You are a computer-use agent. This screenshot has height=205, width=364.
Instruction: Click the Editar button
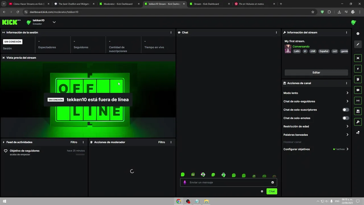[316, 73]
